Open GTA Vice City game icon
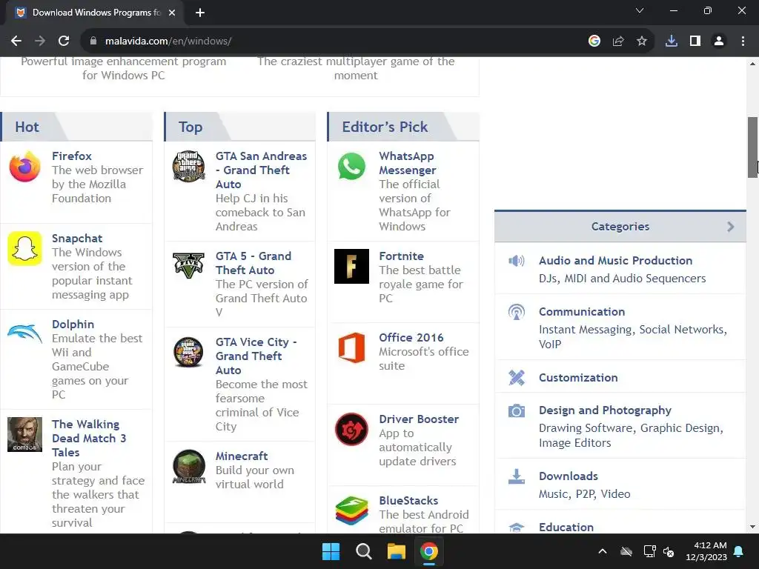Viewport: 759px width, 569px height. pyautogui.click(x=189, y=352)
